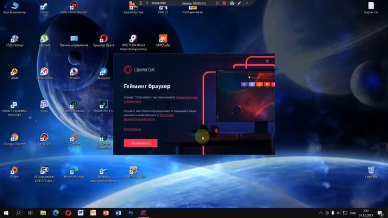Select the UltraISO desktop shortcut
This screenshot has width=388, height=218.
coord(74,74)
